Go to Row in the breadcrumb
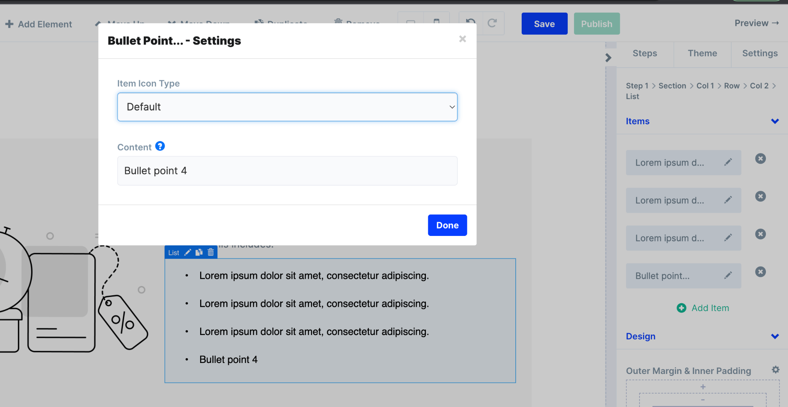Screen dimensions: 788x407 [x=732, y=86]
